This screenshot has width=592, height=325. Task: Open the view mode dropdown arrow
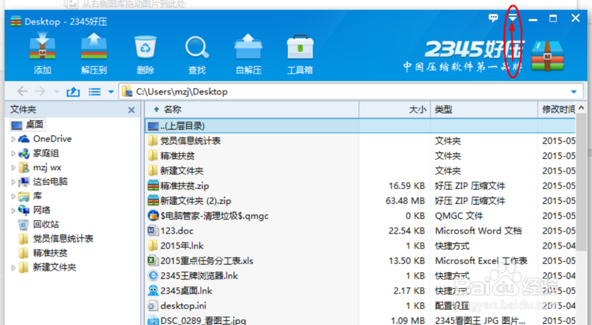(x=111, y=92)
